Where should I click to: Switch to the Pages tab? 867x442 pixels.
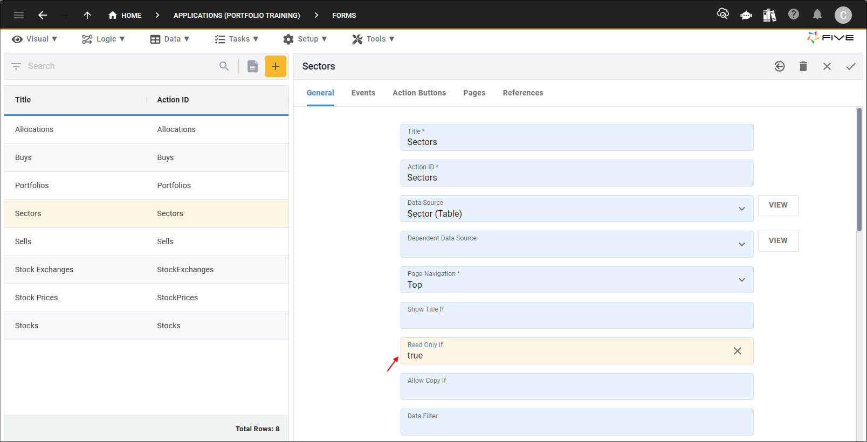click(474, 93)
